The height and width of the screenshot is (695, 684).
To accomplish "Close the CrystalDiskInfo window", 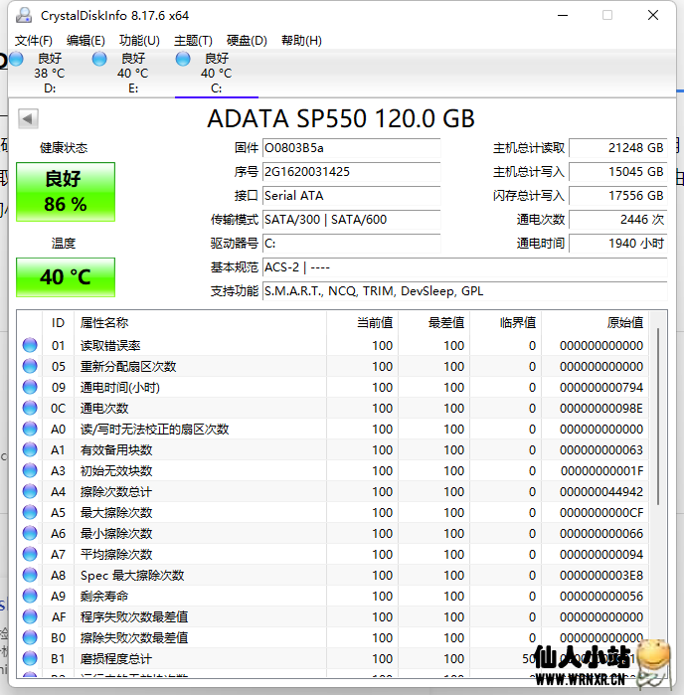I will click(x=653, y=16).
